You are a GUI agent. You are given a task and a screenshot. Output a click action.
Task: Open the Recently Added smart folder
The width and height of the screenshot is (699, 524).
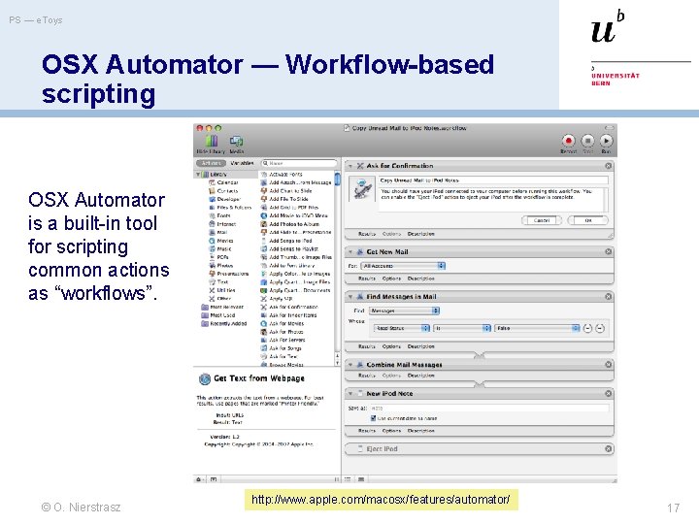point(224,323)
